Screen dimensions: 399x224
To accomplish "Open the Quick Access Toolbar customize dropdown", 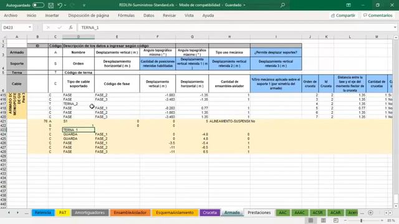I will (x=84, y=6).
